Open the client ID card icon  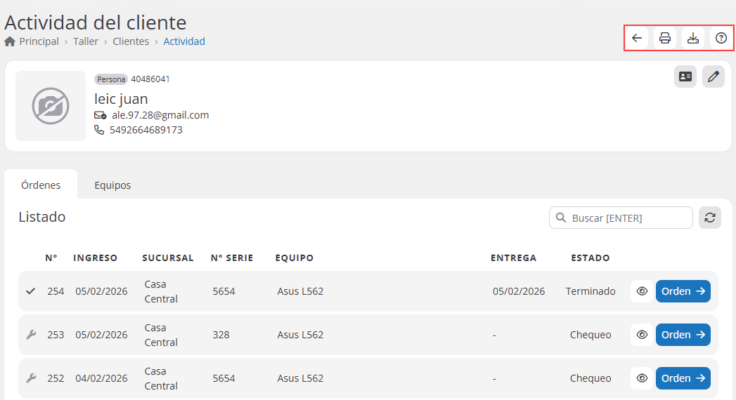click(x=685, y=76)
